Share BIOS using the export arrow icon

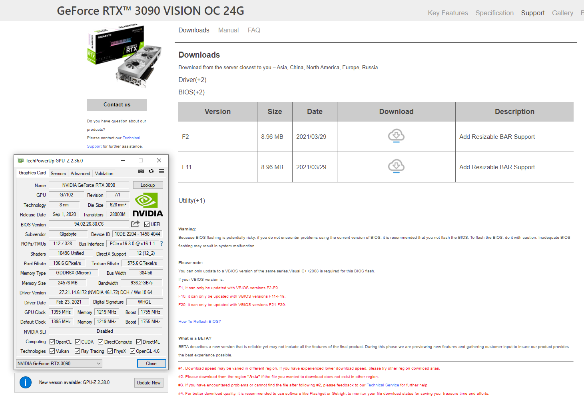coord(136,224)
